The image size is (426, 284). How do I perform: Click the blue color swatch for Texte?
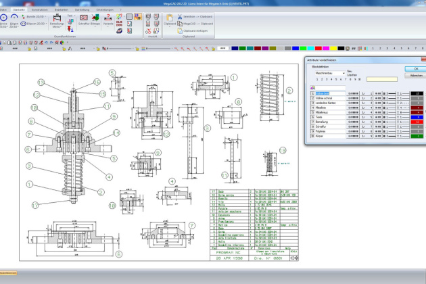[419, 117]
